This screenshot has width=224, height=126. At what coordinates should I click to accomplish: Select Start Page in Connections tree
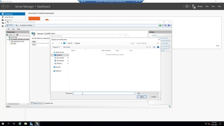point(14,37)
